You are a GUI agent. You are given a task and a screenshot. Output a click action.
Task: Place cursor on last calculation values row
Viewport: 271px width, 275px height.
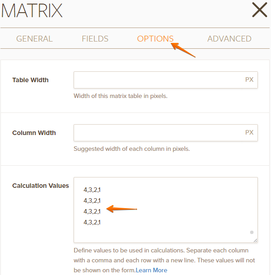[92, 222]
